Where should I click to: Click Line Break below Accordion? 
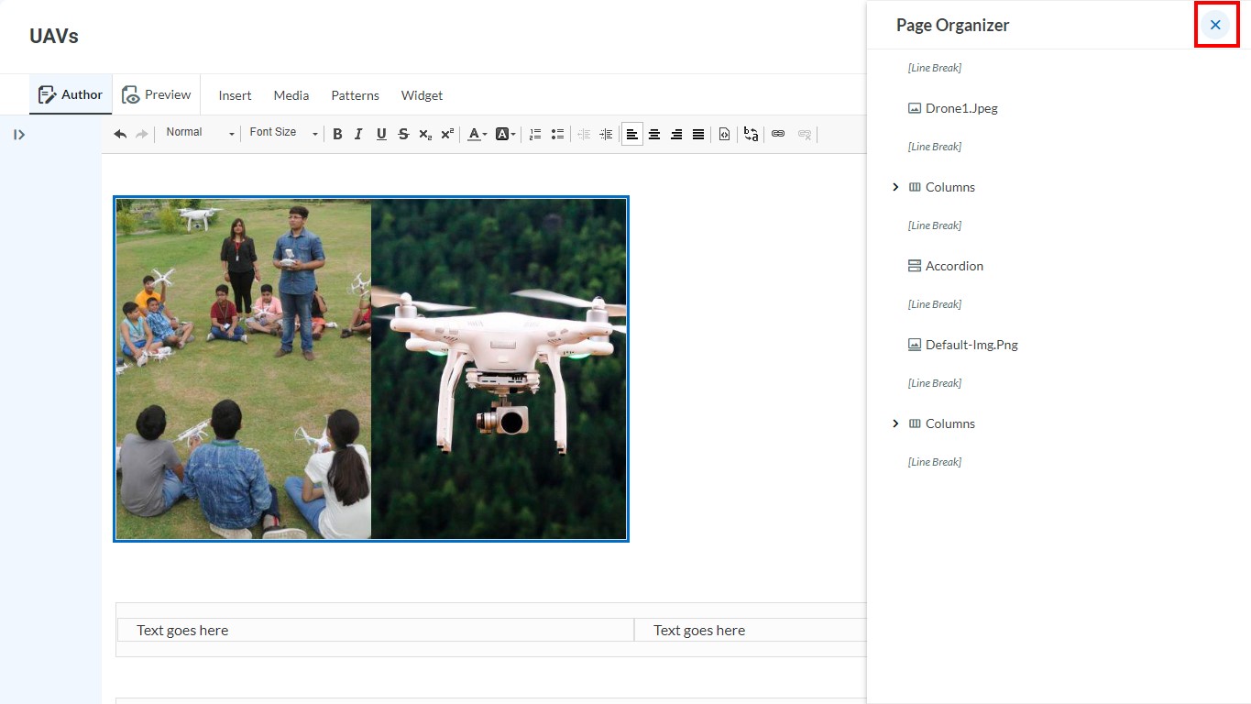click(x=934, y=304)
